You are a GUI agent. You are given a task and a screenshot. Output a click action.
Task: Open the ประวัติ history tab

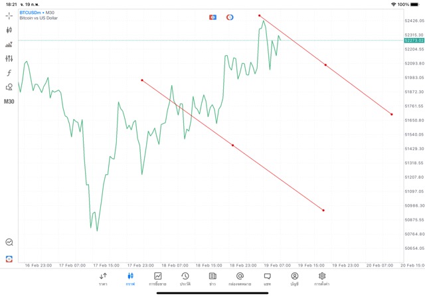point(185,278)
